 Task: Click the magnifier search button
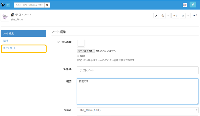pyautogui.click(x=47, y=5)
